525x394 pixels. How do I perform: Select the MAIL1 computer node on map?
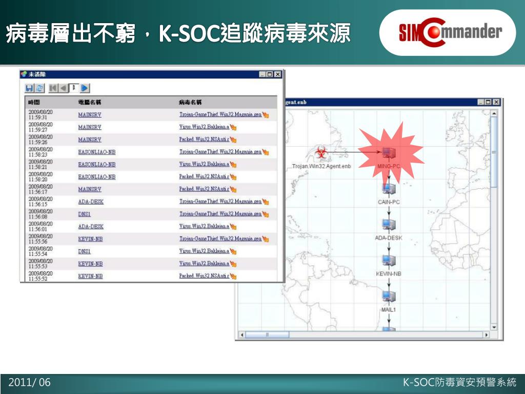coord(389,297)
